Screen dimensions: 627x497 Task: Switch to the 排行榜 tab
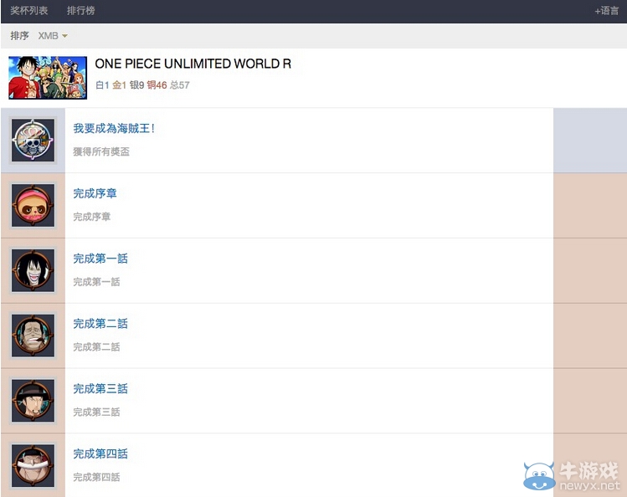coord(80,10)
